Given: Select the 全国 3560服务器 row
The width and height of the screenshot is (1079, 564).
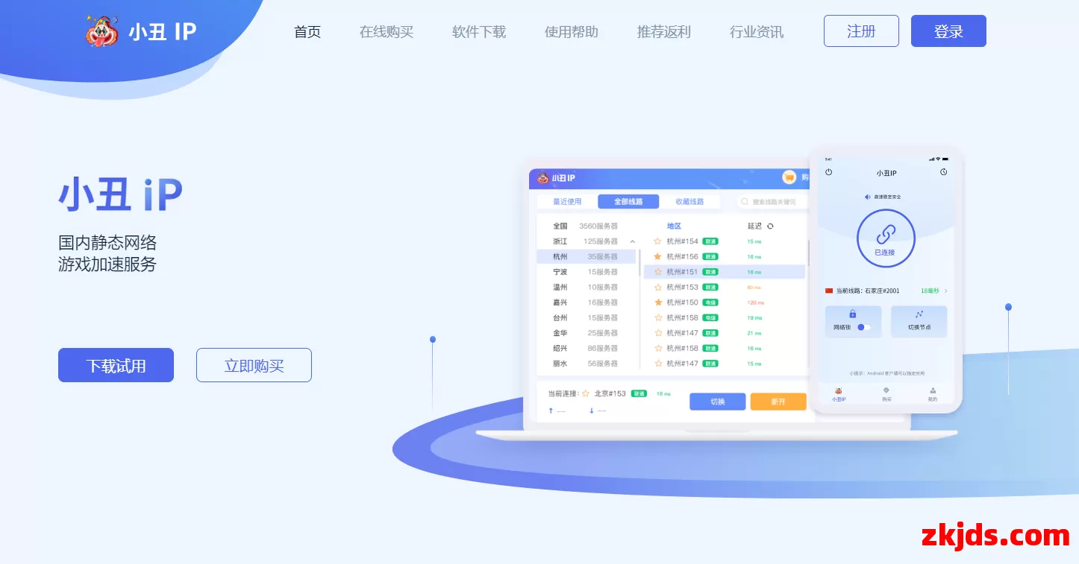Looking at the screenshot, I should [x=587, y=226].
